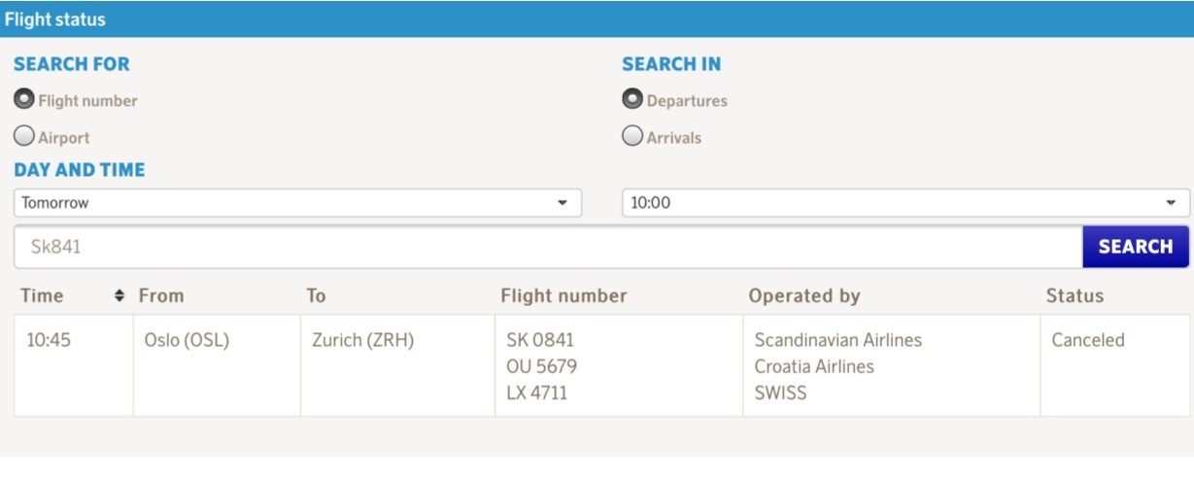1194x481 pixels.
Task: Click the arrow on the day selector
Action: pyautogui.click(x=562, y=203)
